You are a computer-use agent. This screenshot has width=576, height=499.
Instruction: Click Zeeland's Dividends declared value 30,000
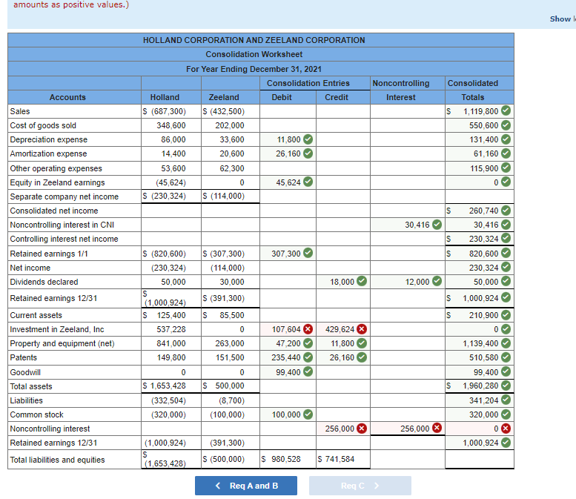232,282
